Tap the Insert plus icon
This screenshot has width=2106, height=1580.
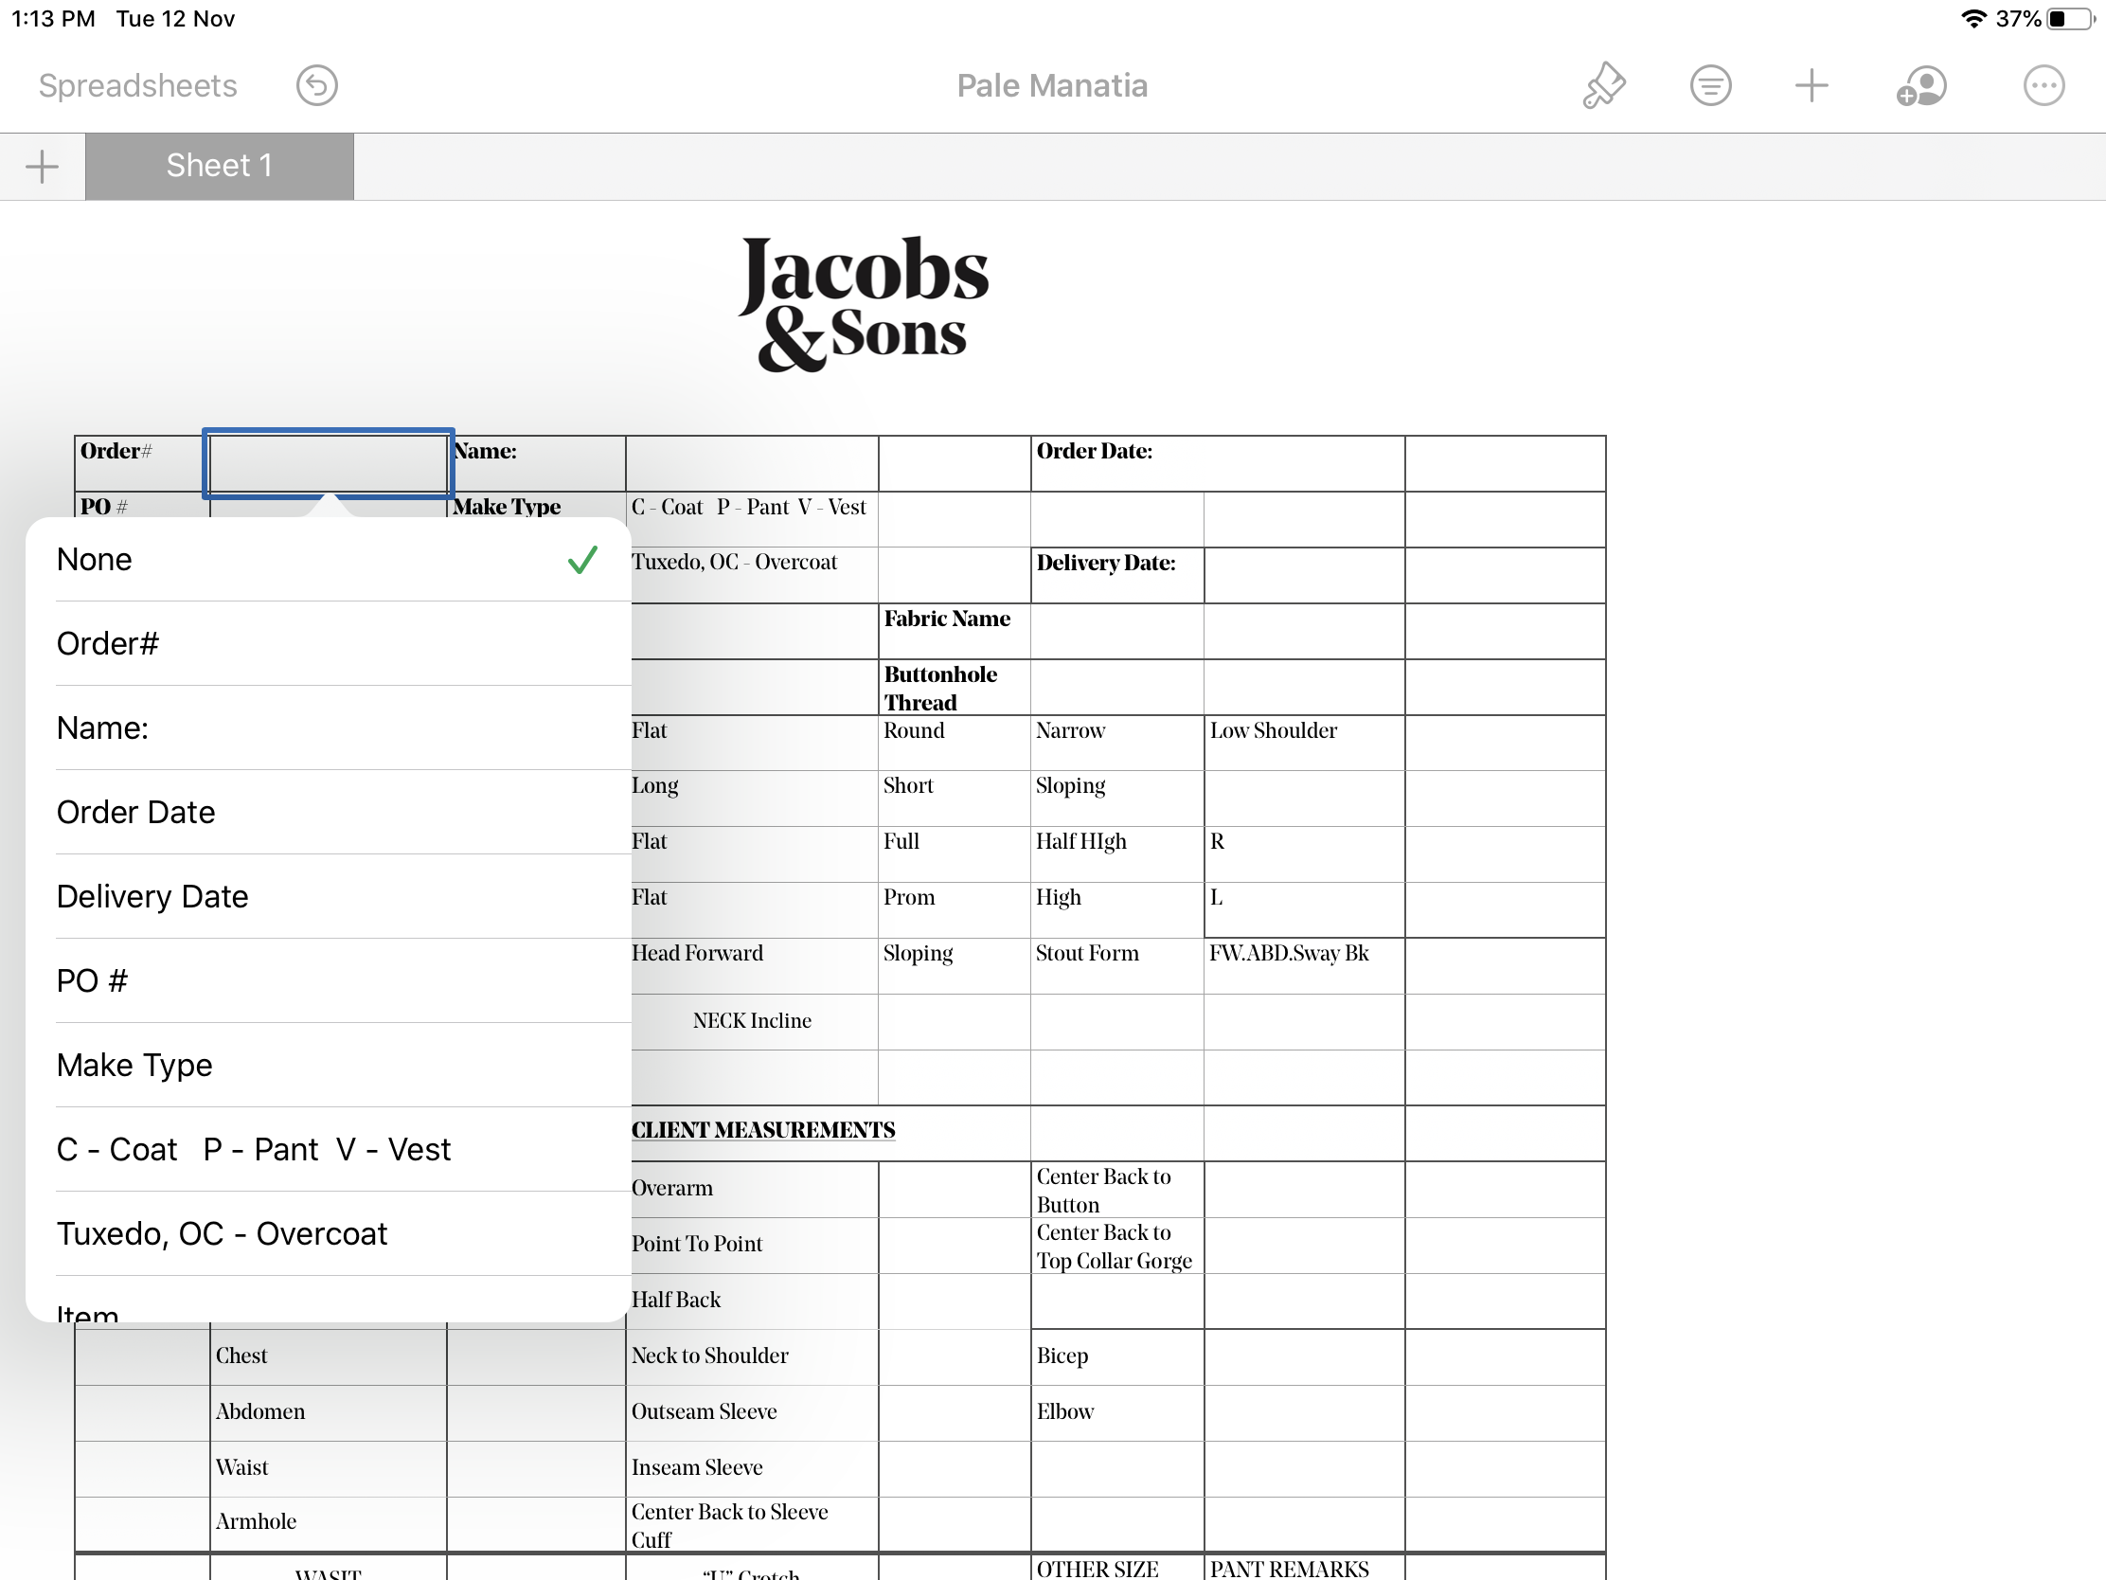[x=1811, y=85]
